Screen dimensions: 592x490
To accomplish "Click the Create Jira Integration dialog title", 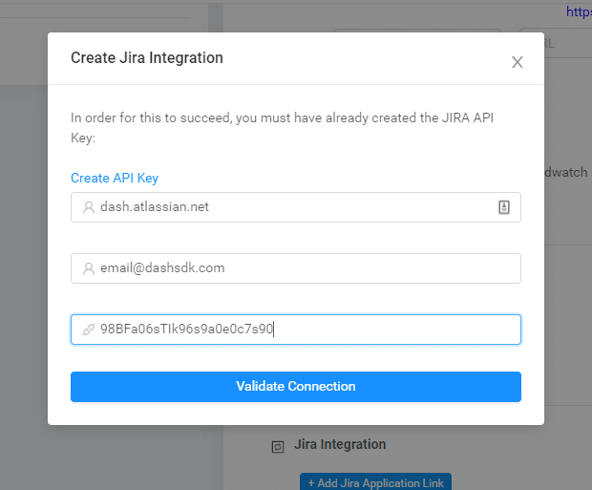I will click(x=147, y=58).
